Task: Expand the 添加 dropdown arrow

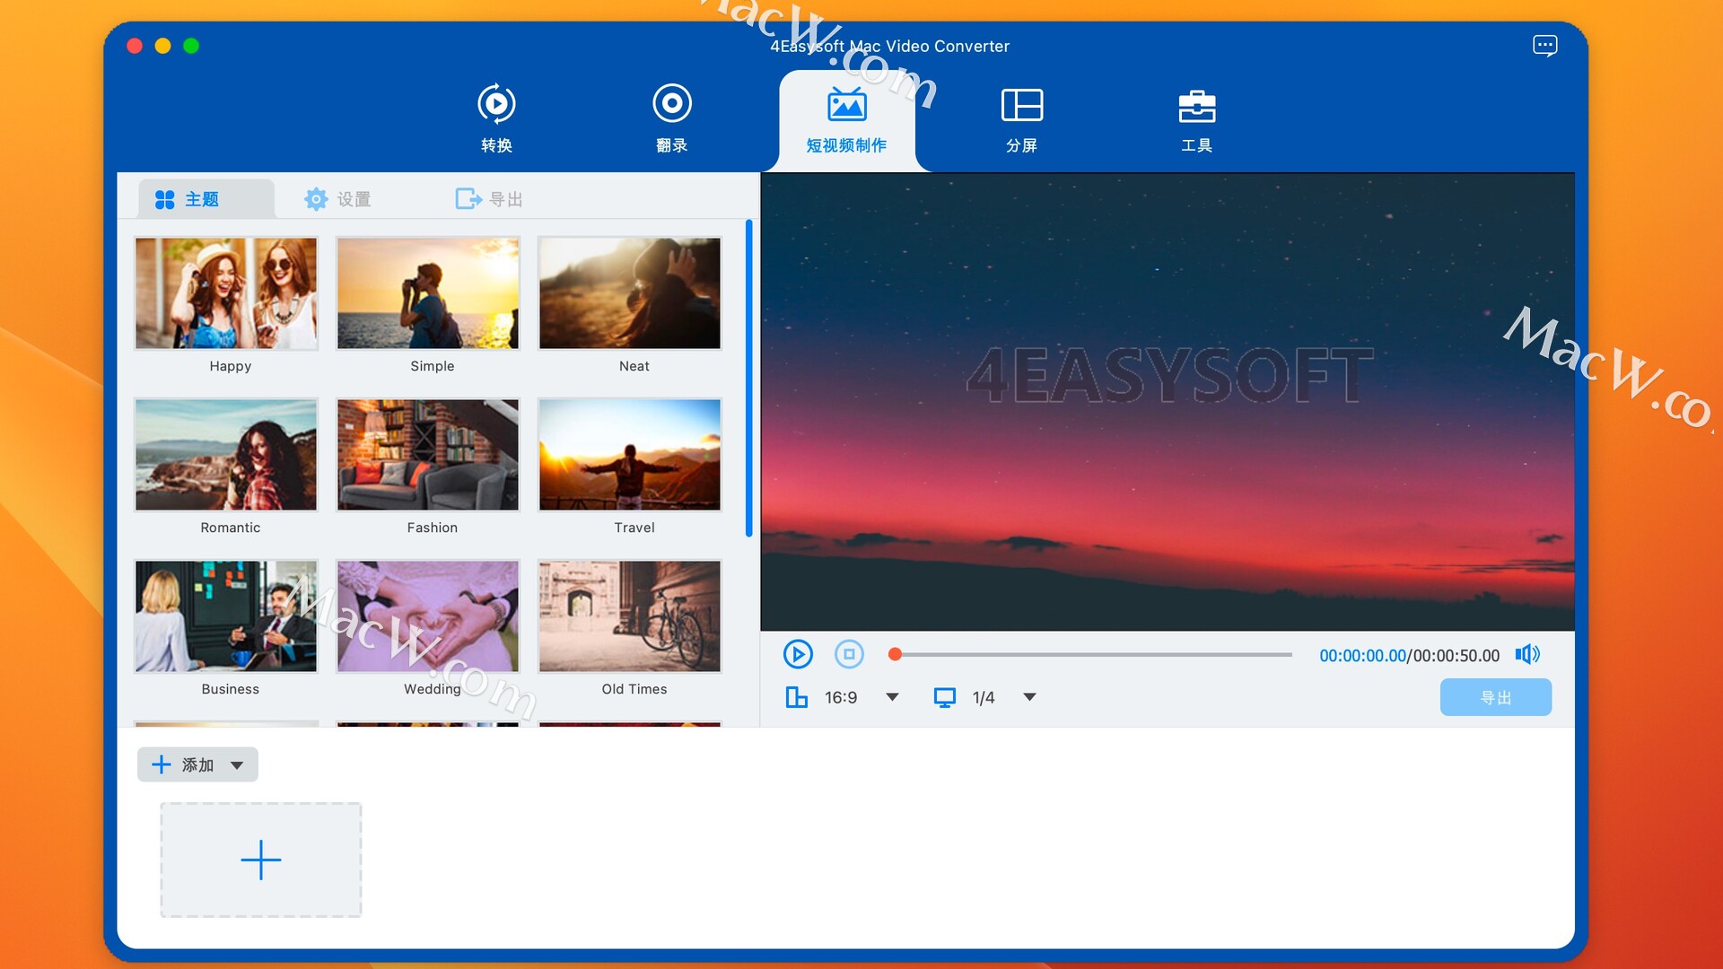Action: tap(237, 765)
